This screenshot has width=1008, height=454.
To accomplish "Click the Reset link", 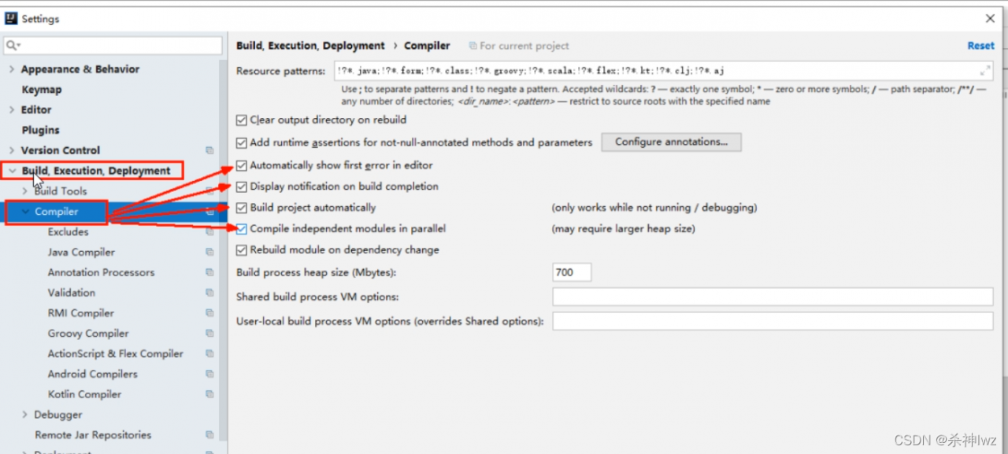I will click(980, 46).
